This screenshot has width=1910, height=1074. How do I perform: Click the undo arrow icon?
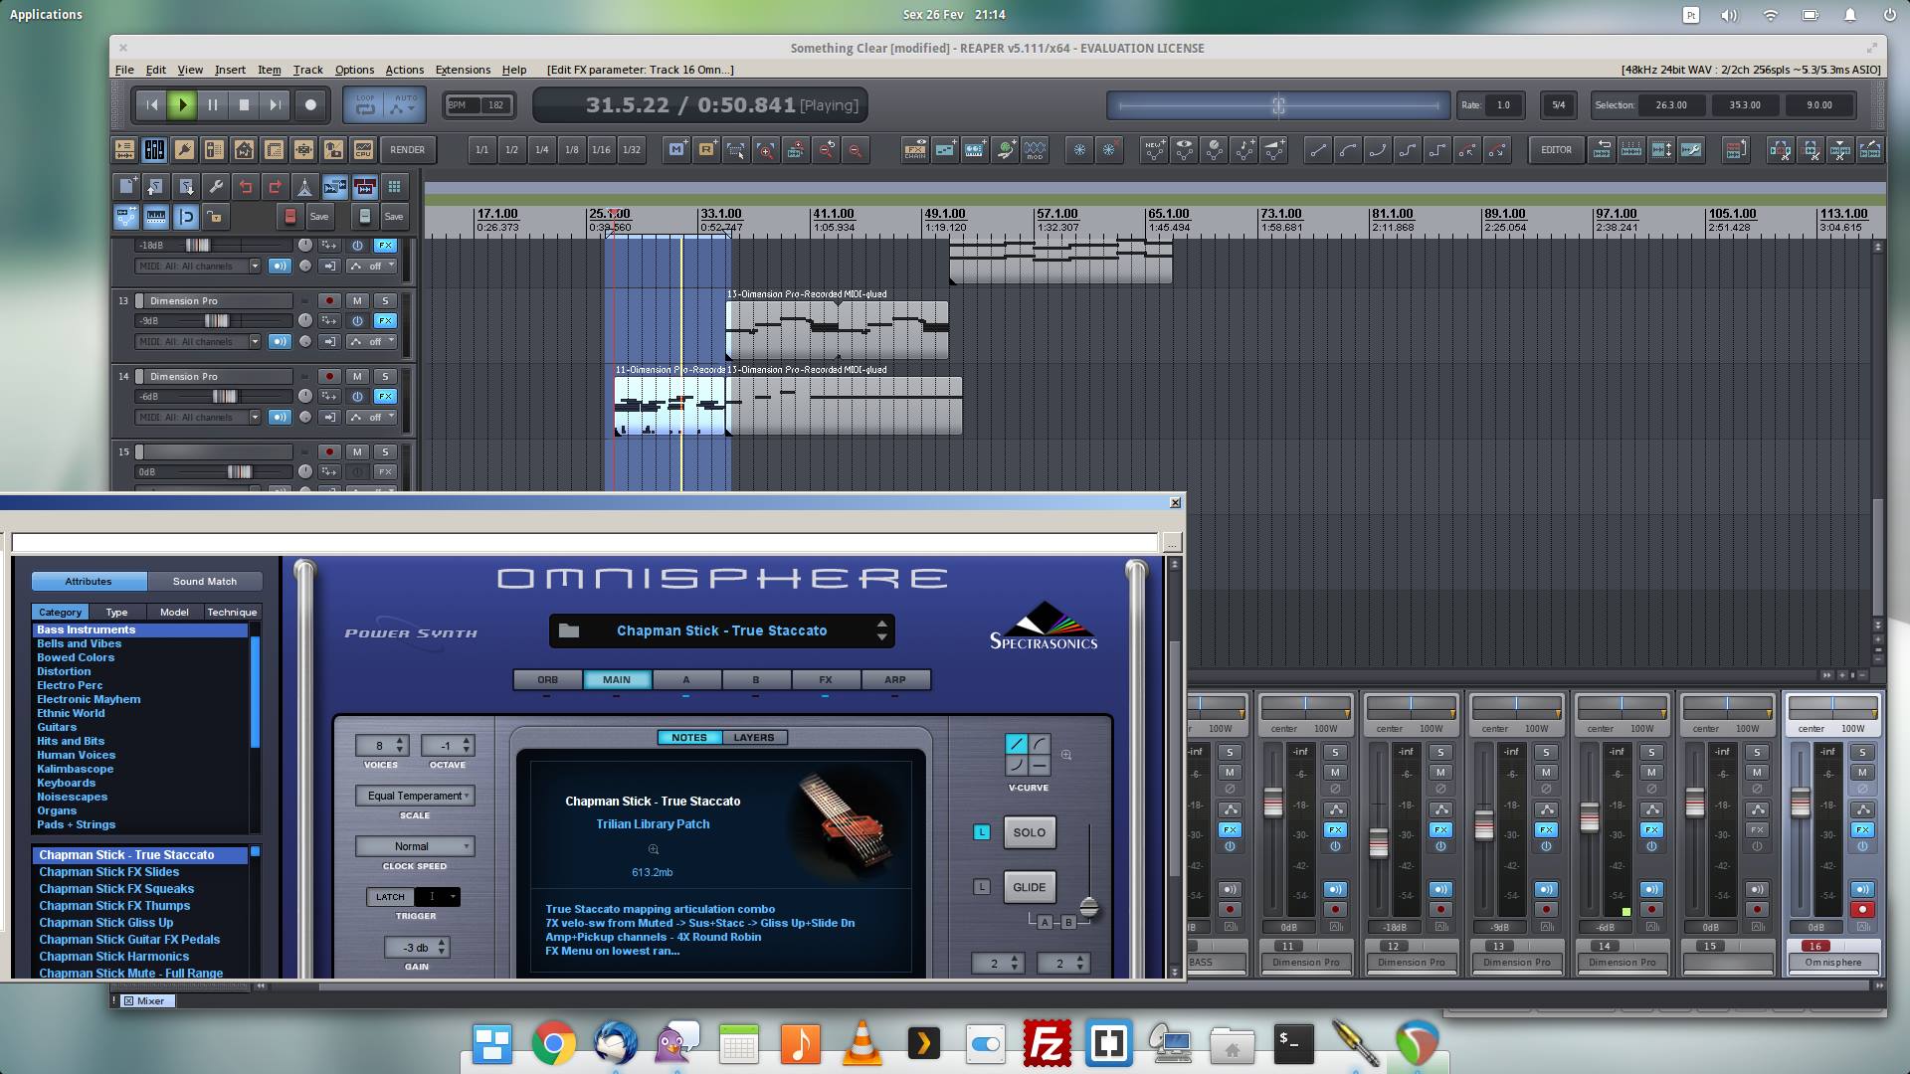246,187
